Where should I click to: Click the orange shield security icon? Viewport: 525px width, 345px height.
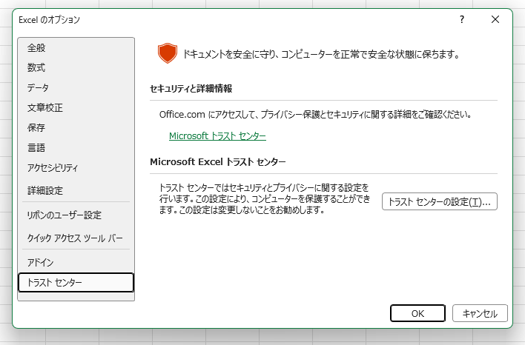(168, 53)
